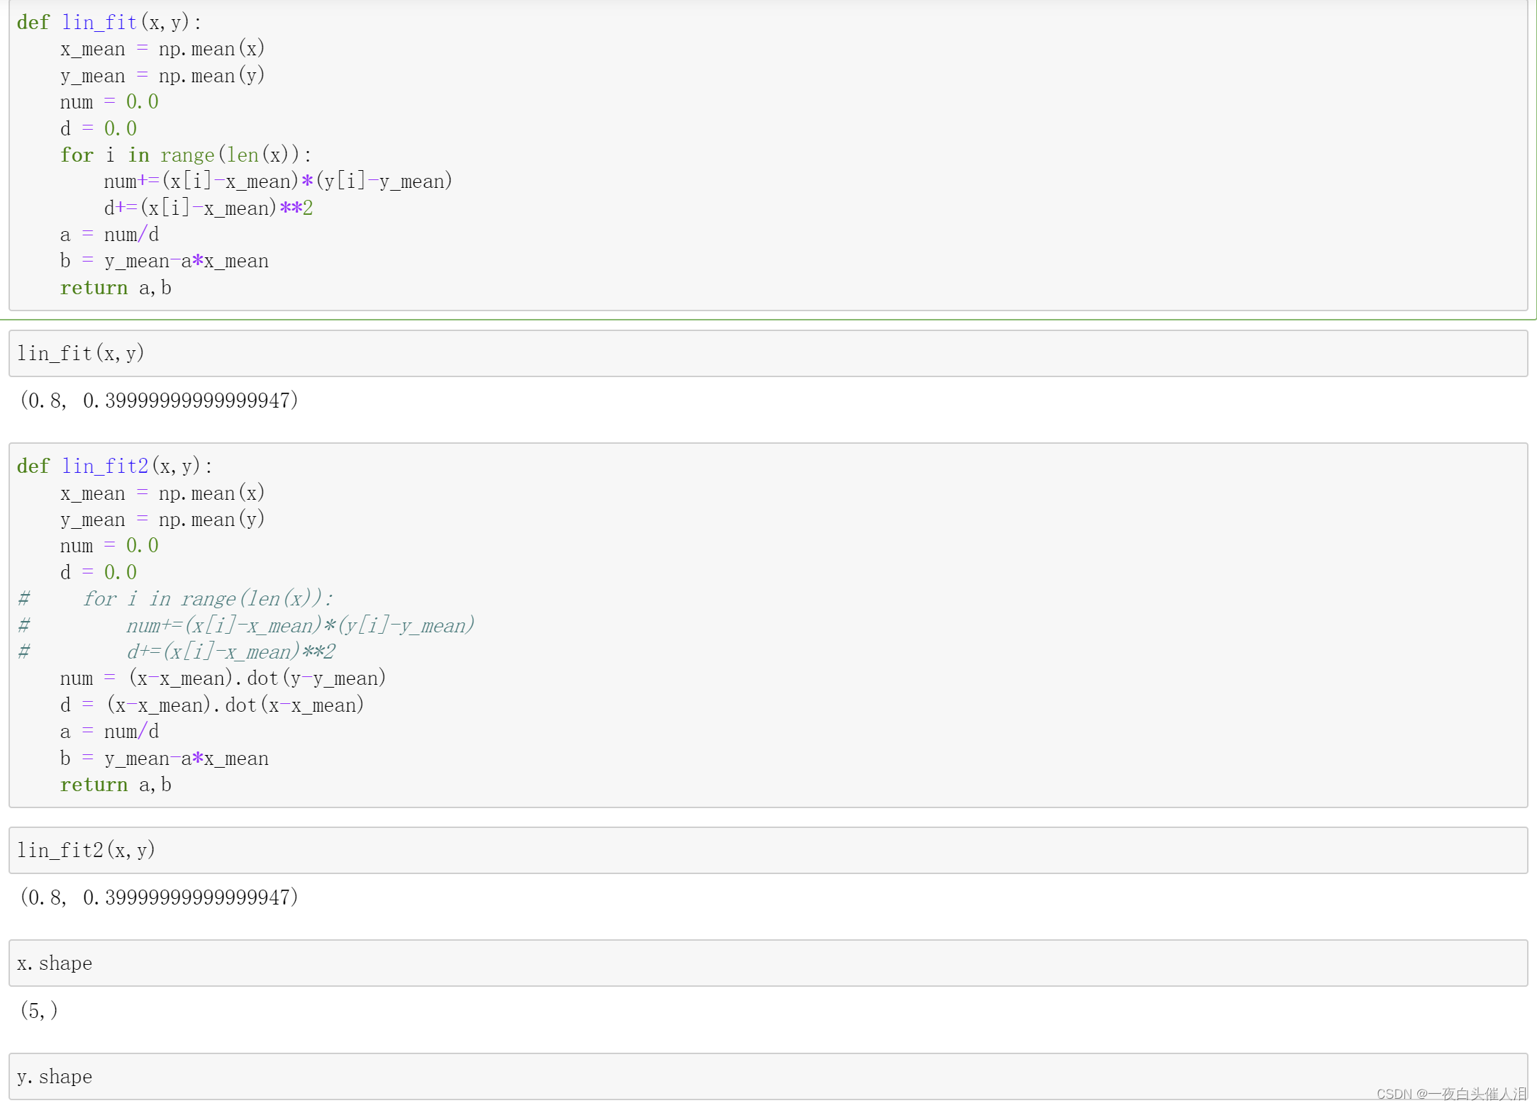The height and width of the screenshot is (1108, 1537).
Task: Click 'x_mean = np.mean(x)' in the lin_fit cell
Action: 162,49
